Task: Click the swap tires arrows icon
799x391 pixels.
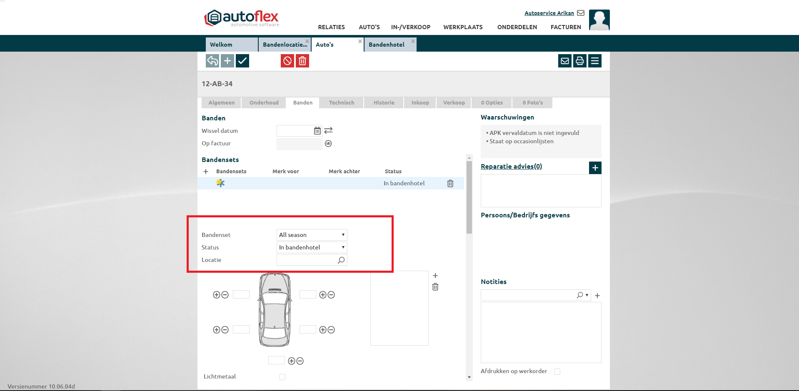Action: 328,131
